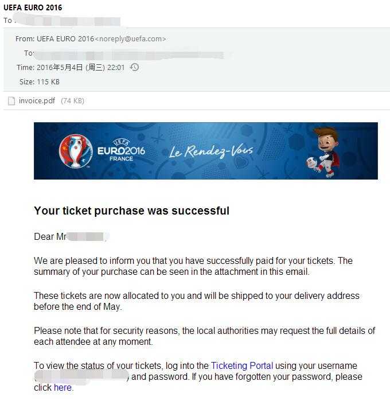Click the Le Rendez-Vous banner text
Screen dimensions: 390x401
tap(210, 151)
